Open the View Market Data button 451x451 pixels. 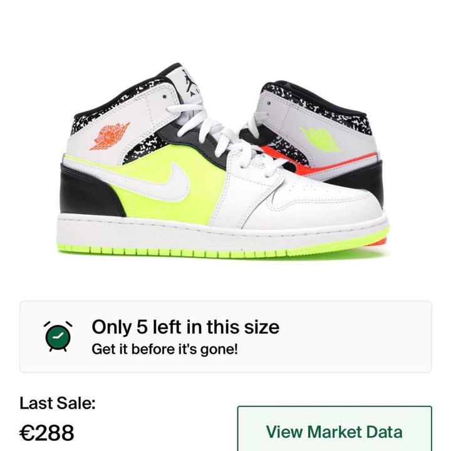(x=334, y=428)
